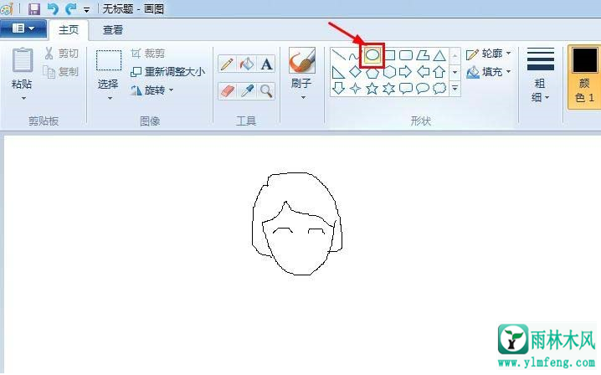Open the blue Paint file menu button
This screenshot has width=601, height=375.
[23, 28]
